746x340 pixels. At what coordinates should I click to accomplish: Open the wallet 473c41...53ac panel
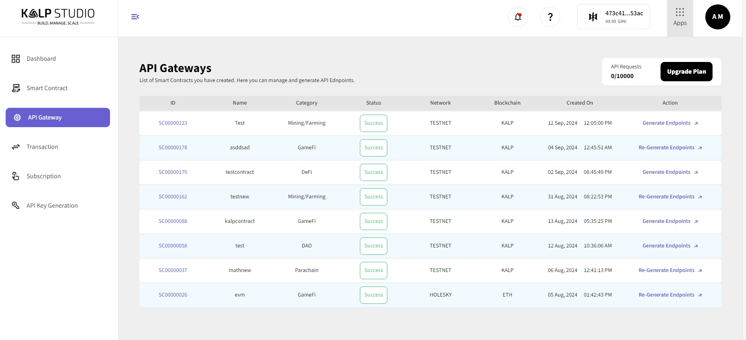coord(613,17)
